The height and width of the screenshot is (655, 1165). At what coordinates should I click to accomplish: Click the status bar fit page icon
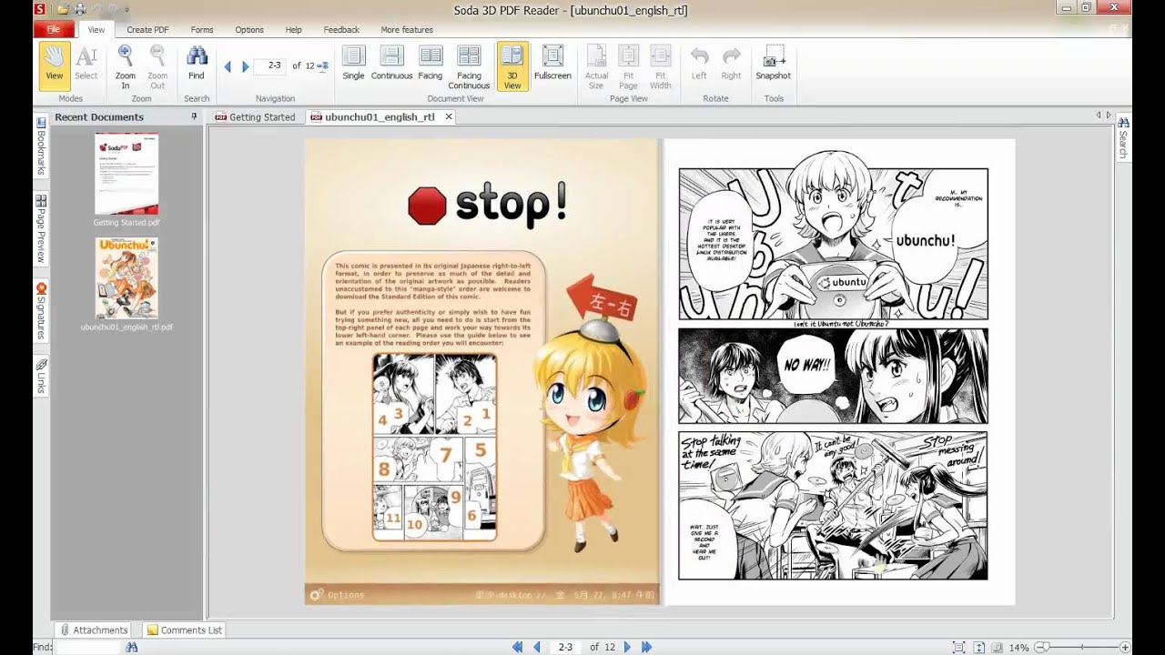[958, 647]
